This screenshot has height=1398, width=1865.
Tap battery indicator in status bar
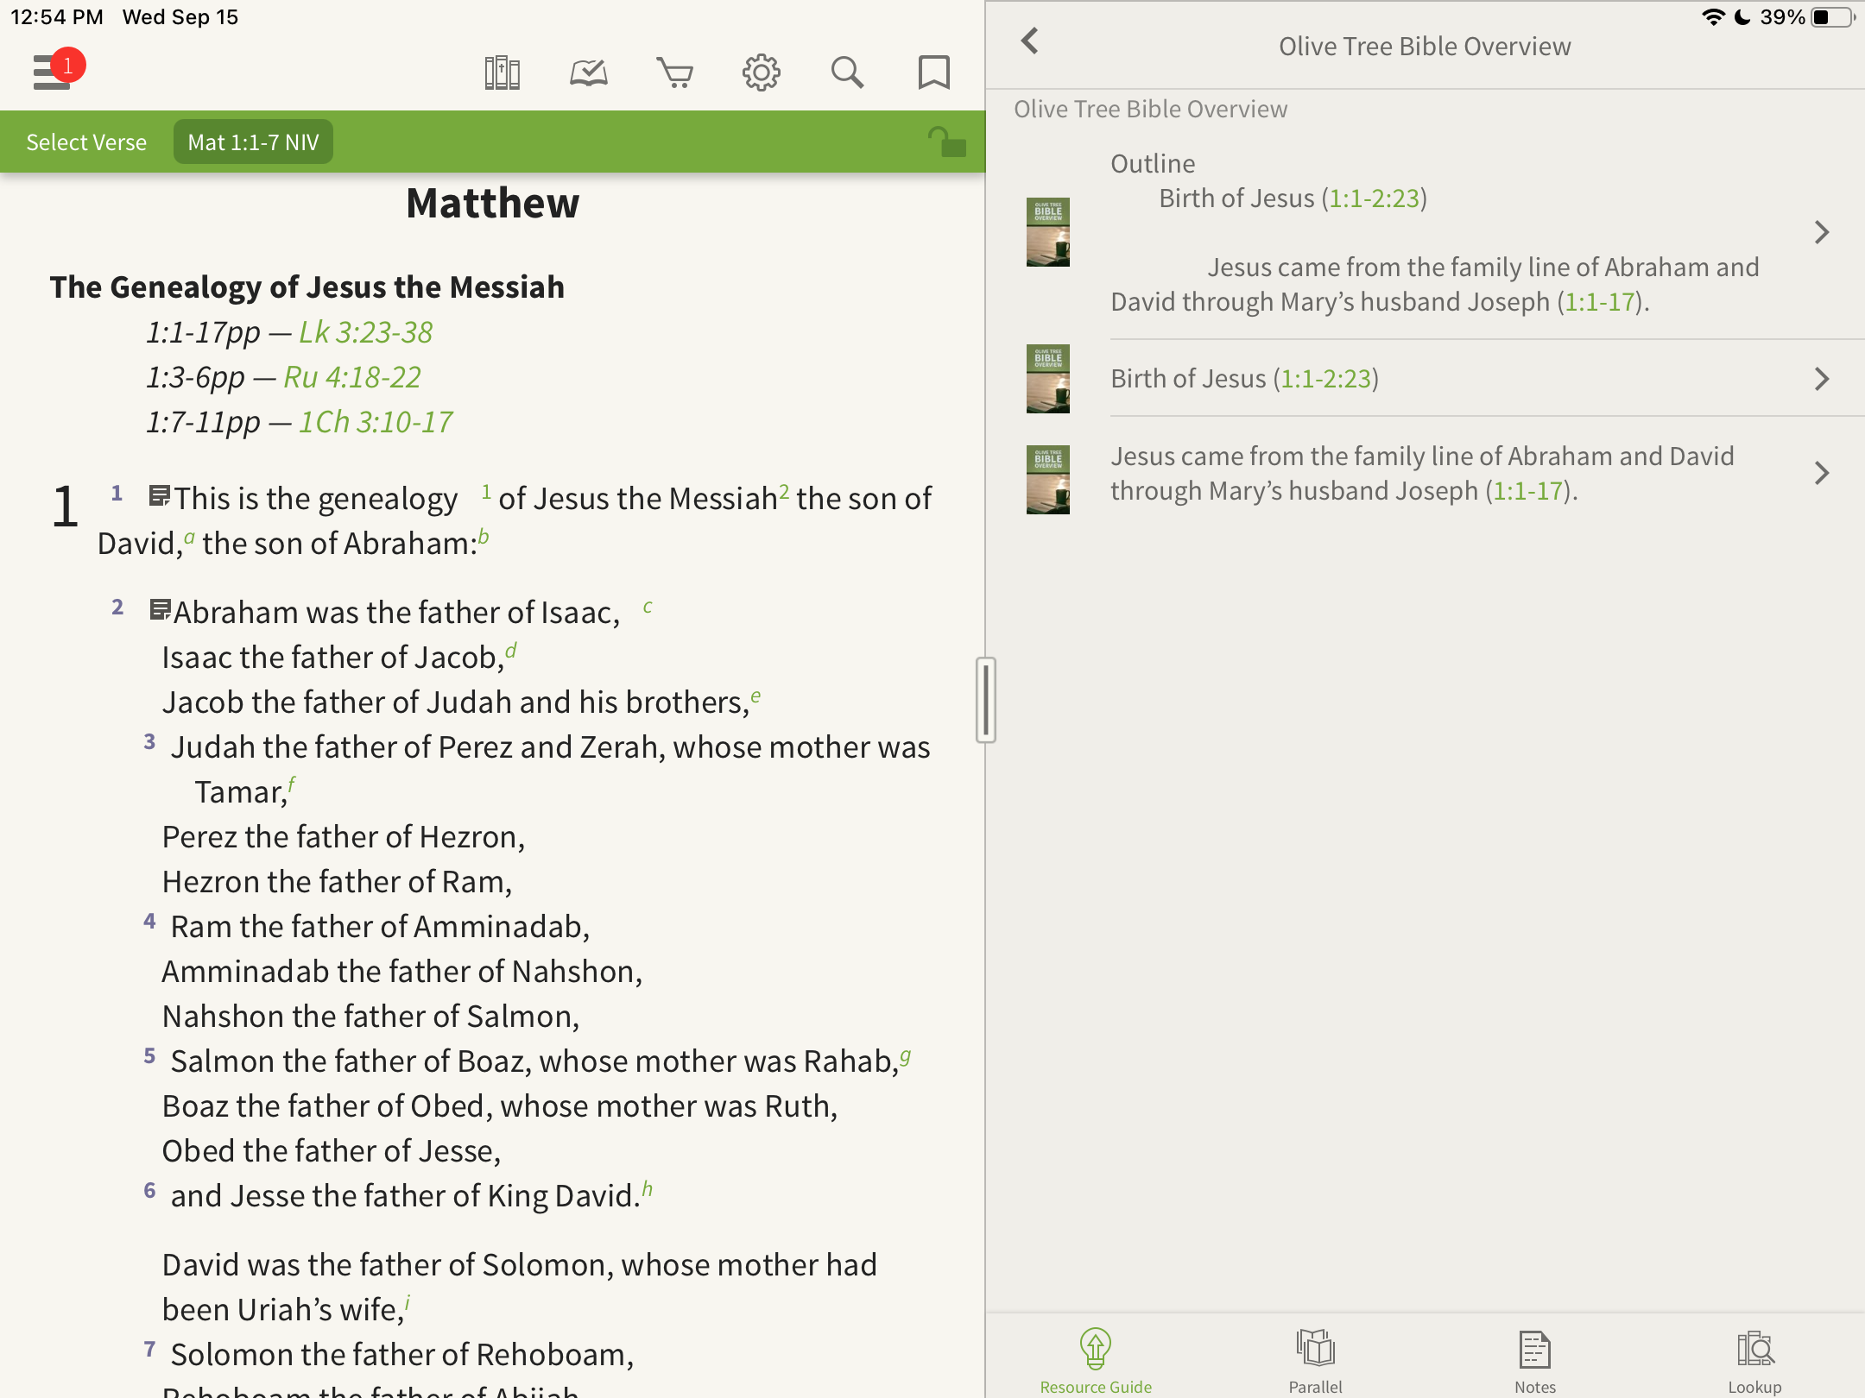(x=1833, y=17)
